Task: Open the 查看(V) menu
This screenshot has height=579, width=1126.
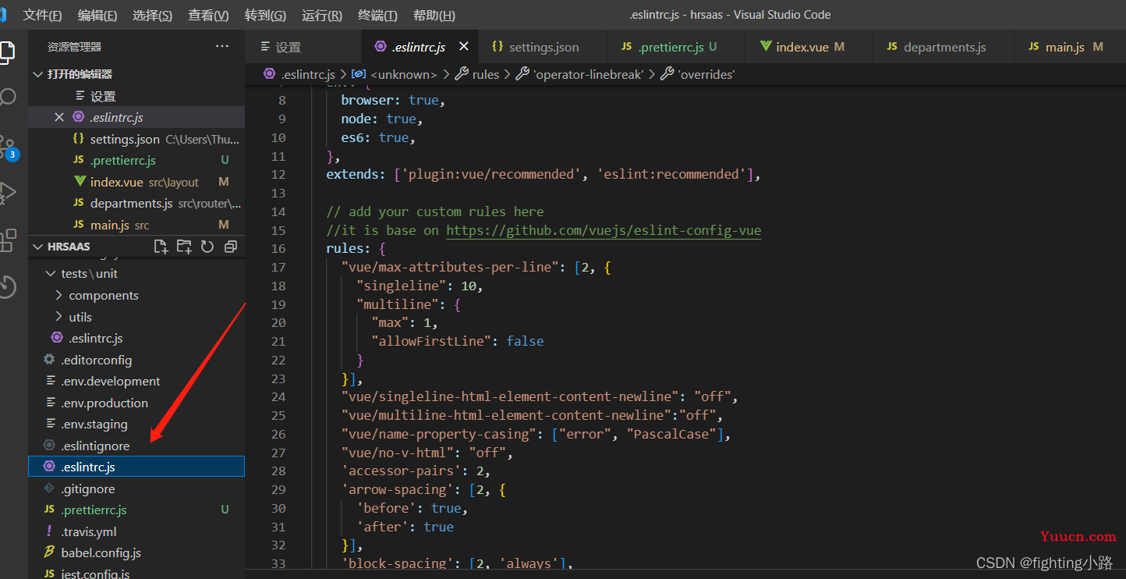Action: (x=208, y=16)
